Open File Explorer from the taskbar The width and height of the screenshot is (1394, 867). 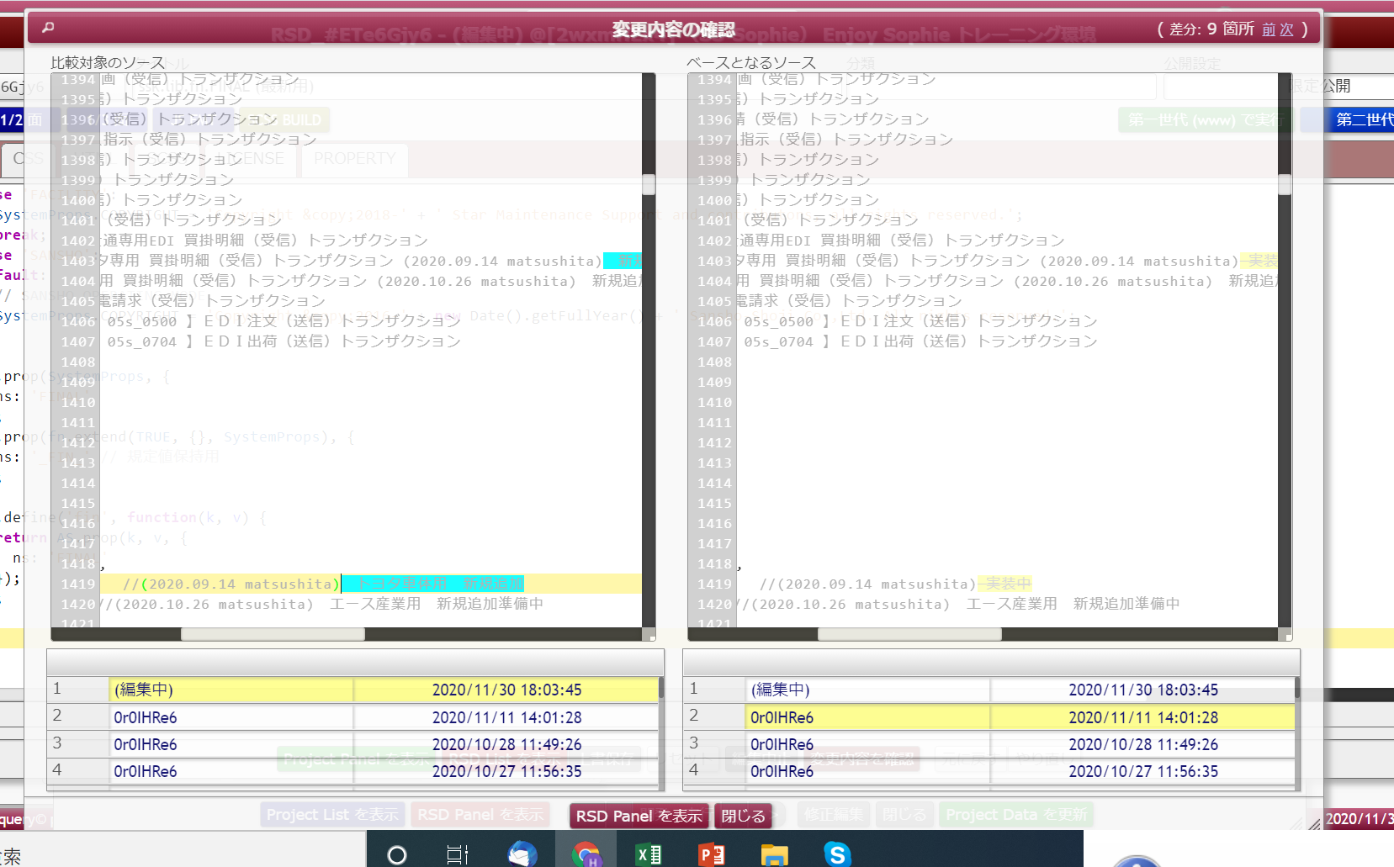tap(774, 854)
